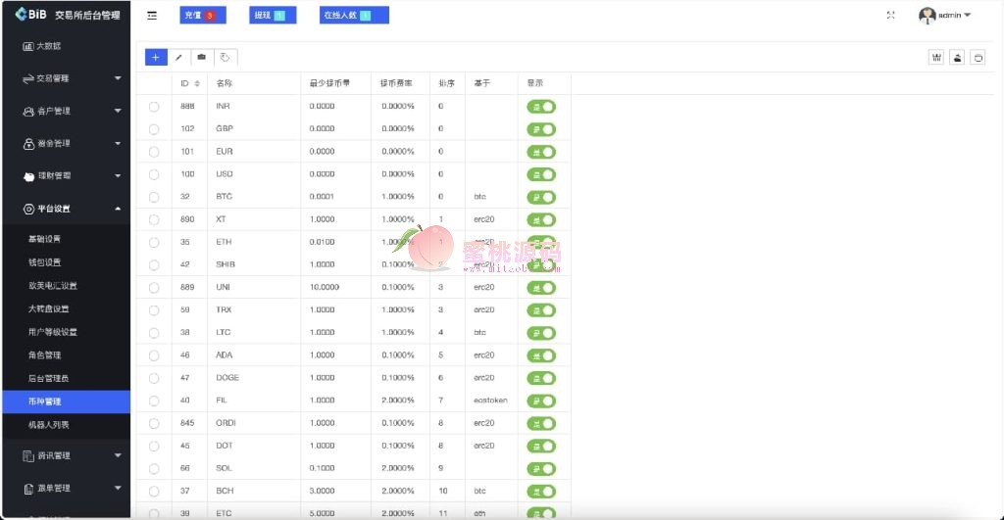The image size is (1004, 520).
Task: Click the blue plus add button
Action: click(x=156, y=57)
